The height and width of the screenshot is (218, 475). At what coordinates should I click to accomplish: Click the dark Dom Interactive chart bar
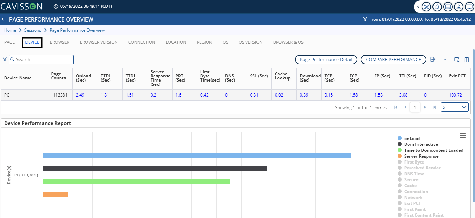pyautogui.click(x=155, y=169)
